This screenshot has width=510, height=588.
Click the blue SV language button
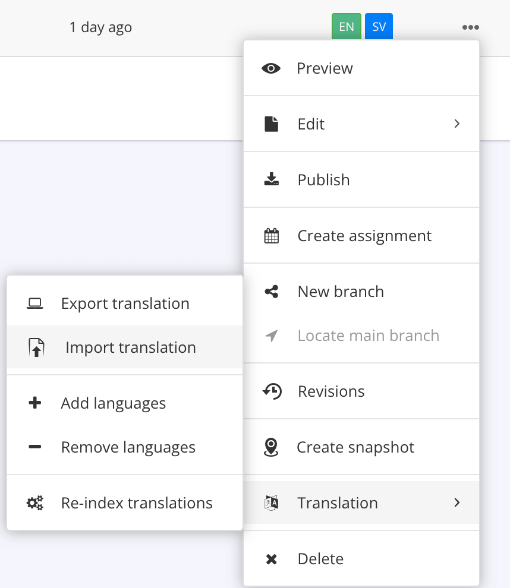click(379, 26)
